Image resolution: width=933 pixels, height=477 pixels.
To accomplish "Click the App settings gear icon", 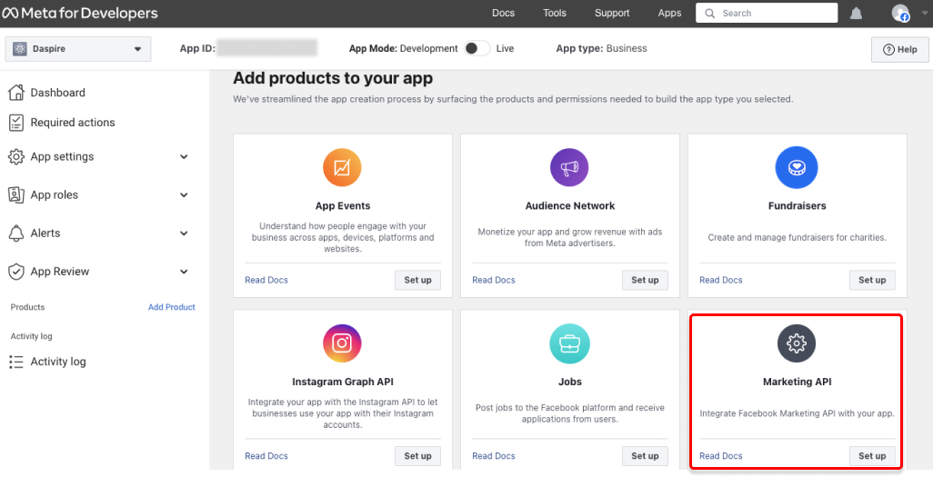I will [16, 157].
